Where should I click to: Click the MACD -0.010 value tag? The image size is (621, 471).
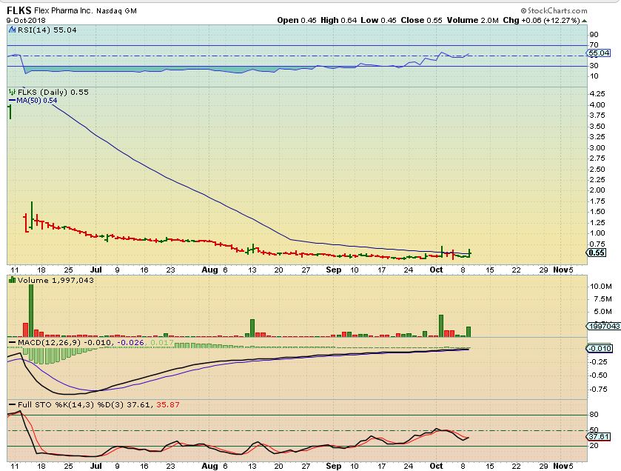pos(598,349)
